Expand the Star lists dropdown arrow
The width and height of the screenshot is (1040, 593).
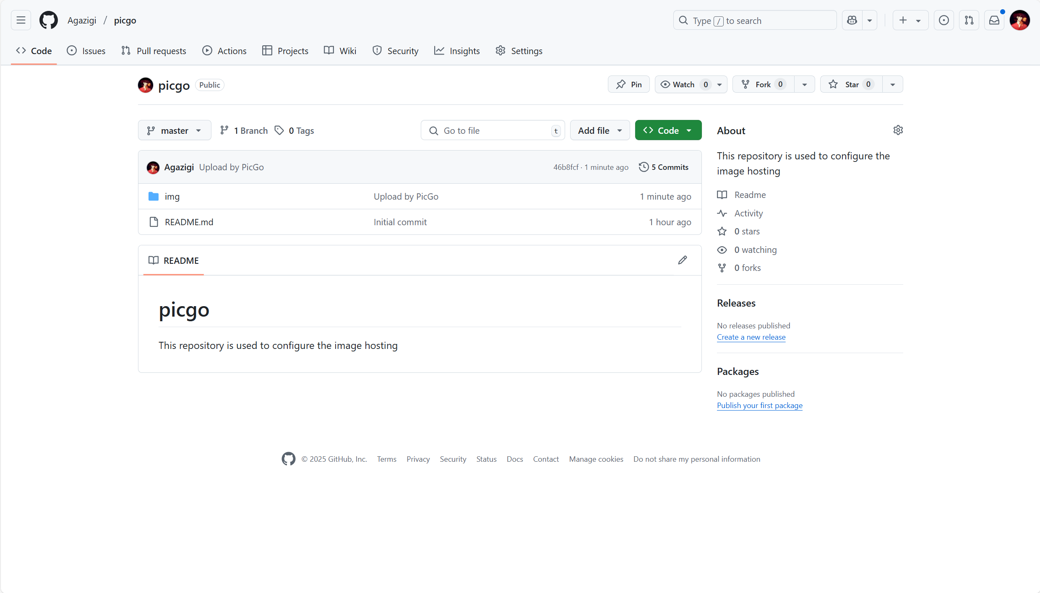(892, 84)
